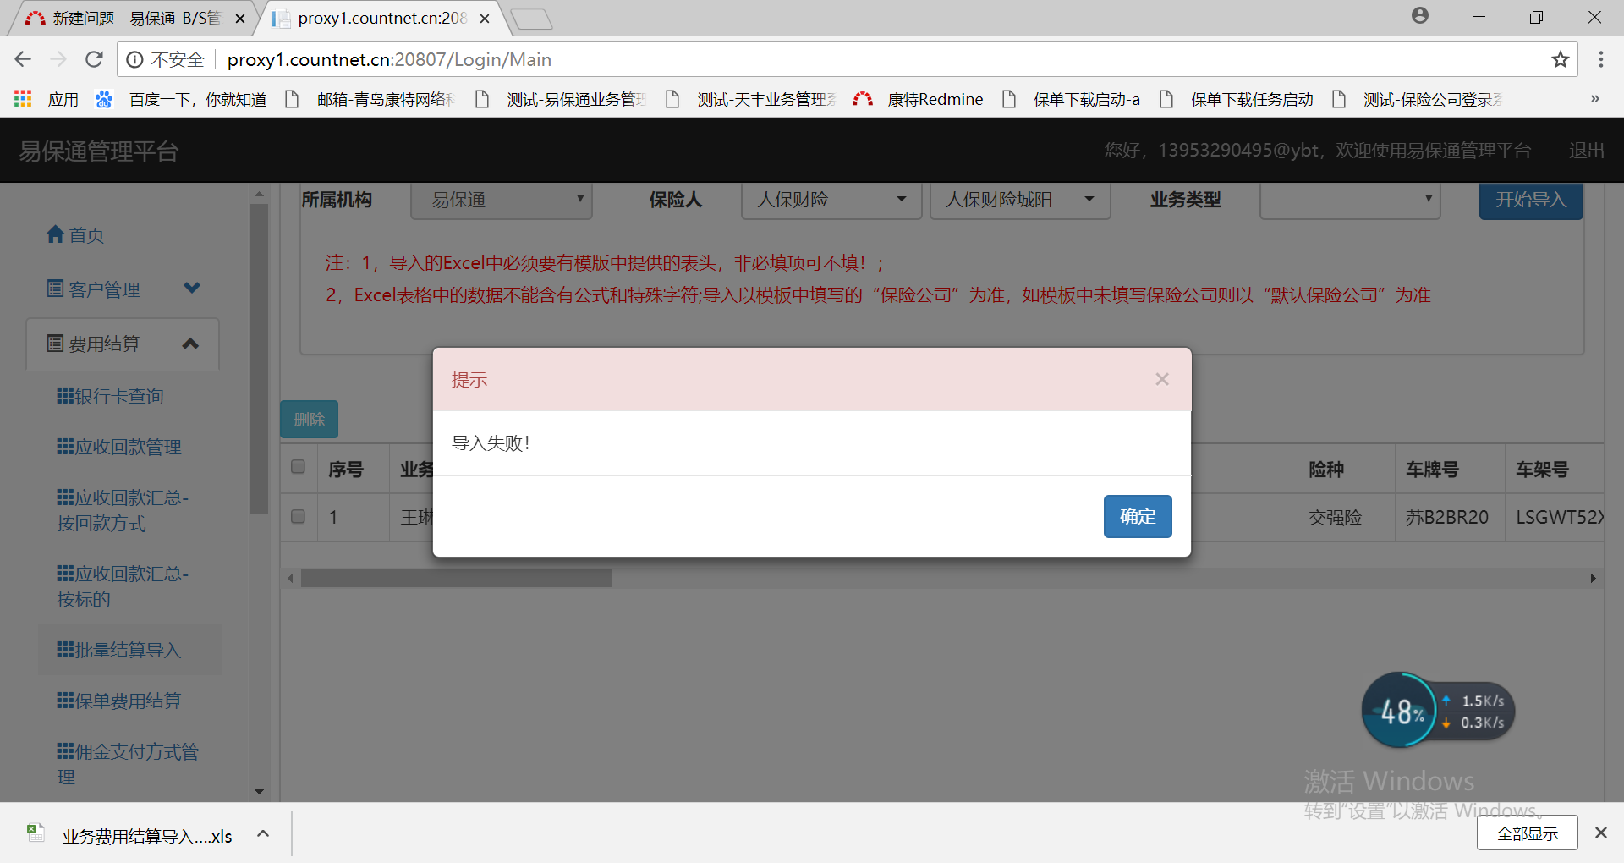1624x863 pixels.
Task: Open the 测试-保险公司登录 bookmark
Action: tap(1417, 100)
